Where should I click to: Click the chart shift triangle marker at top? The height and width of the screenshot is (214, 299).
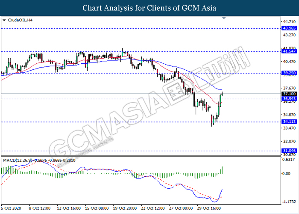(224, 18)
